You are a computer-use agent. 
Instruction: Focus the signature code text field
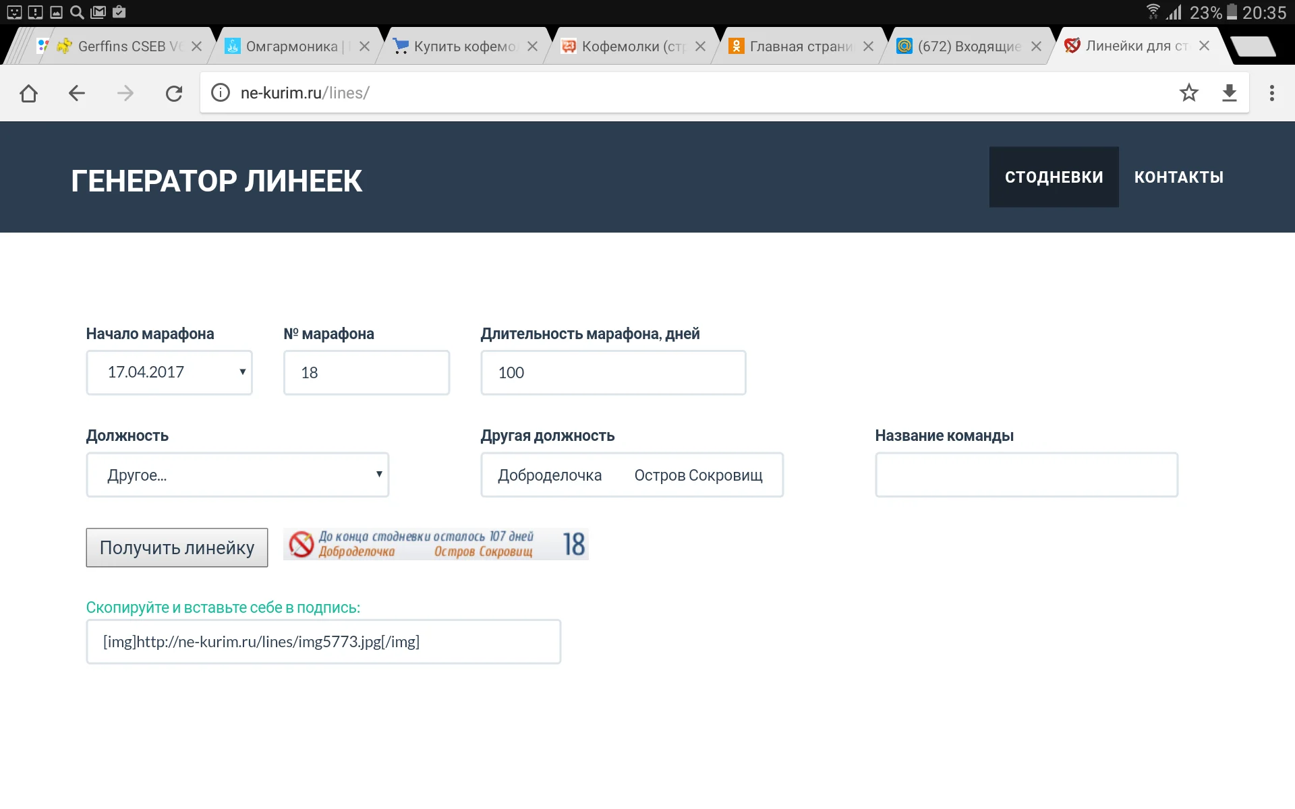(x=323, y=641)
